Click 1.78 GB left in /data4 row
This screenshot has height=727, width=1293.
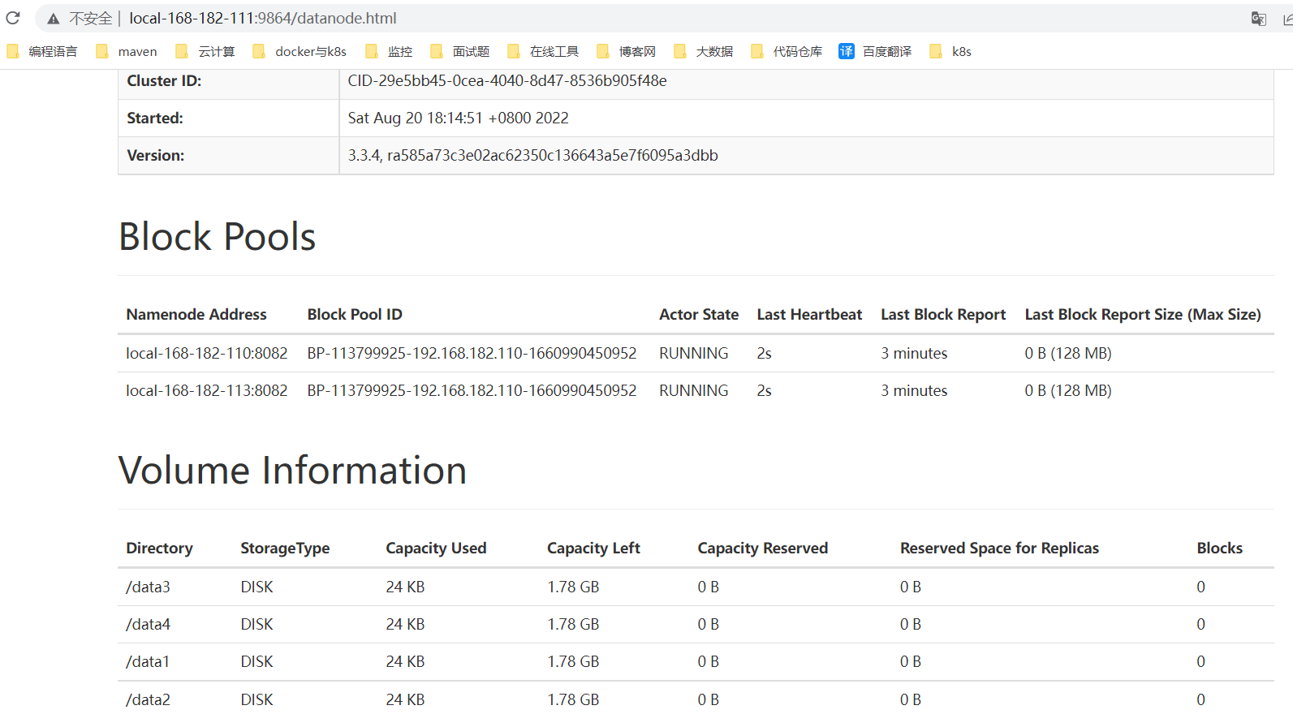point(573,624)
